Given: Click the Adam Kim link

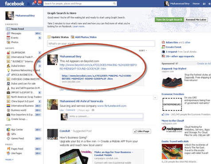Looking at the screenshot, I should click(172, 43).
